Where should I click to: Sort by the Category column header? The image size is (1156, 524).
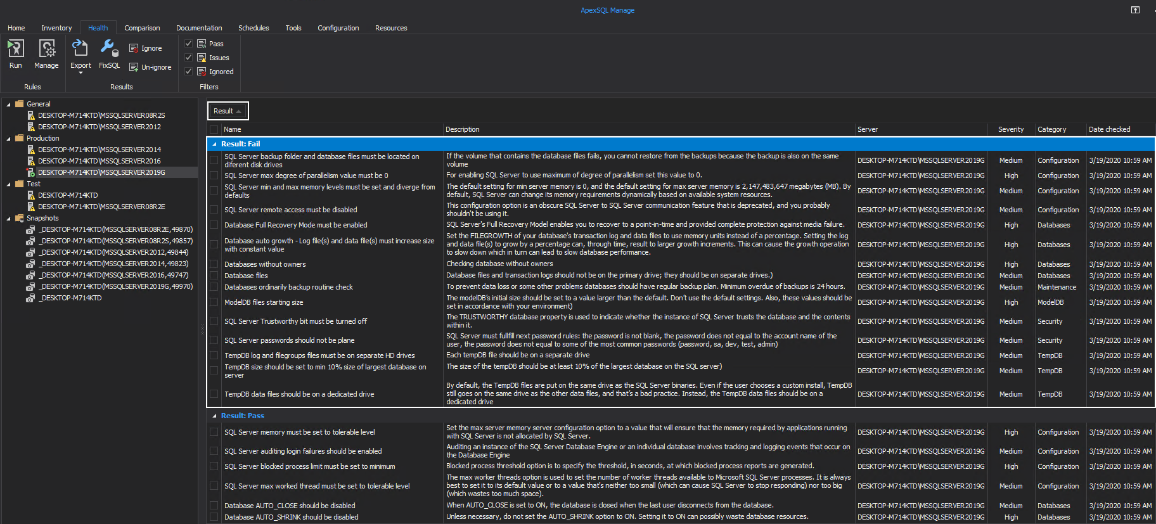[x=1060, y=129]
